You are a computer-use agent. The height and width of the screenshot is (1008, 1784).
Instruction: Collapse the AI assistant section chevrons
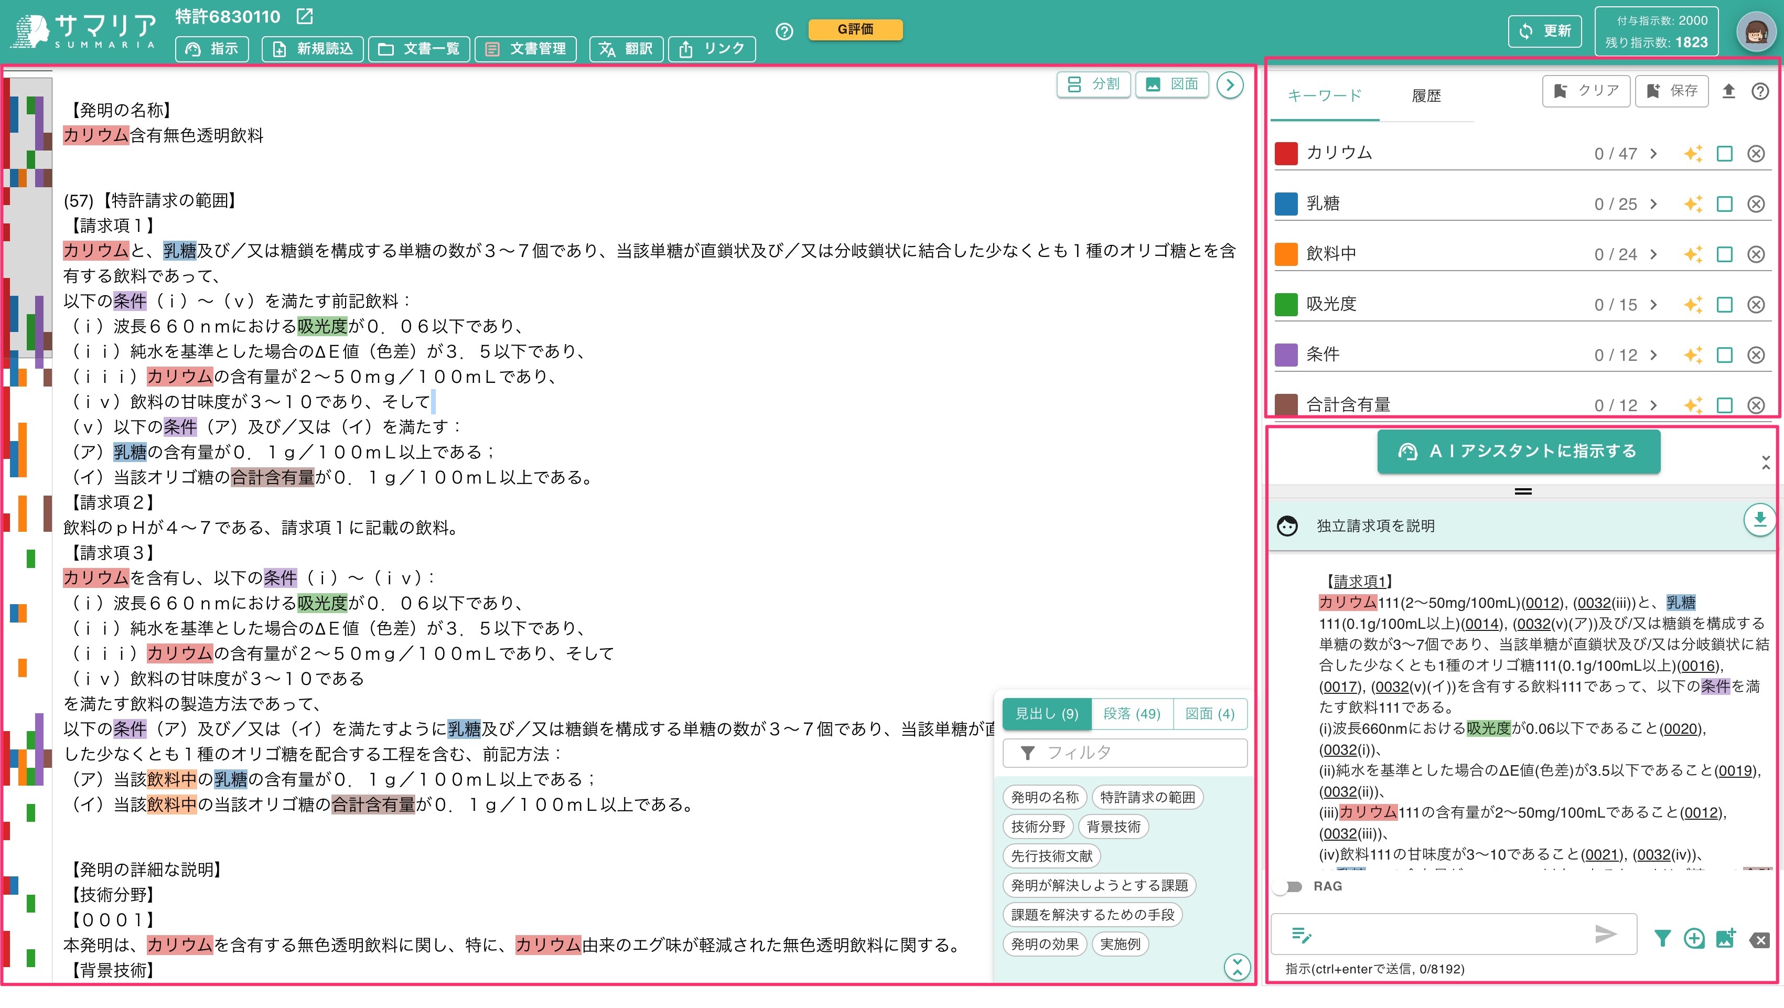(x=1765, y=463)
